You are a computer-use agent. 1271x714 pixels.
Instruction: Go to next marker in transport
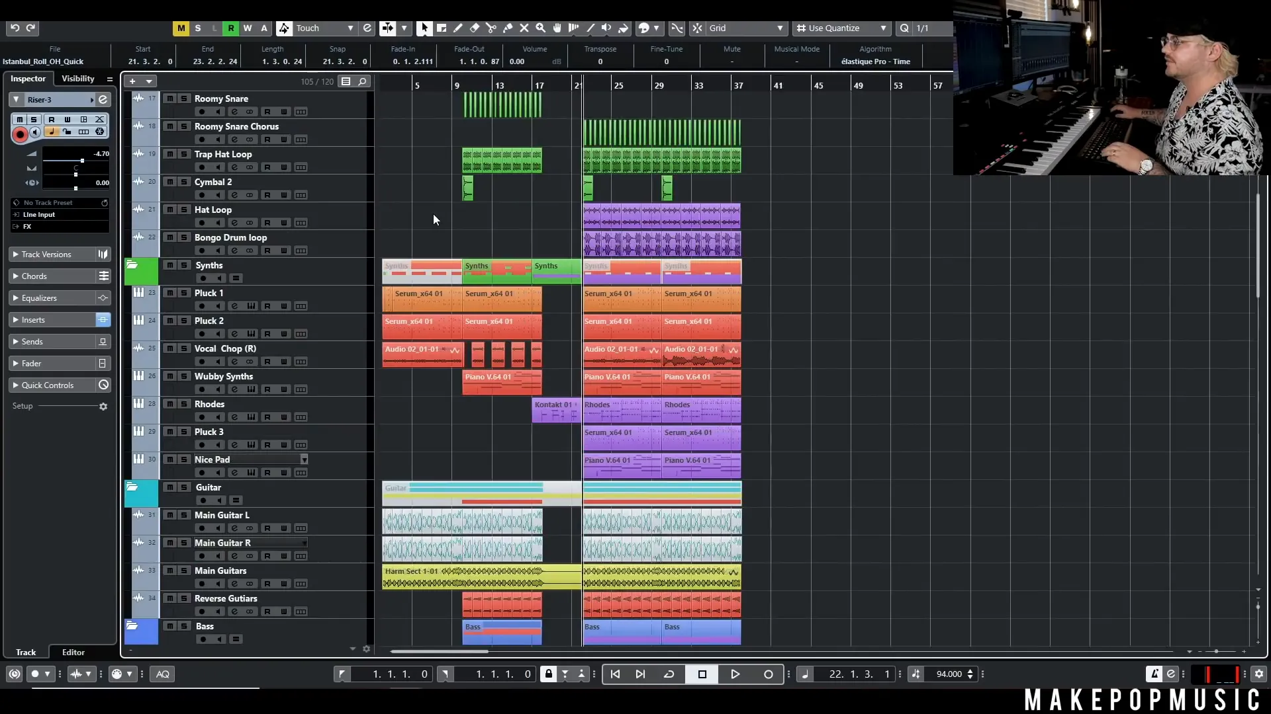pos(640,674)
